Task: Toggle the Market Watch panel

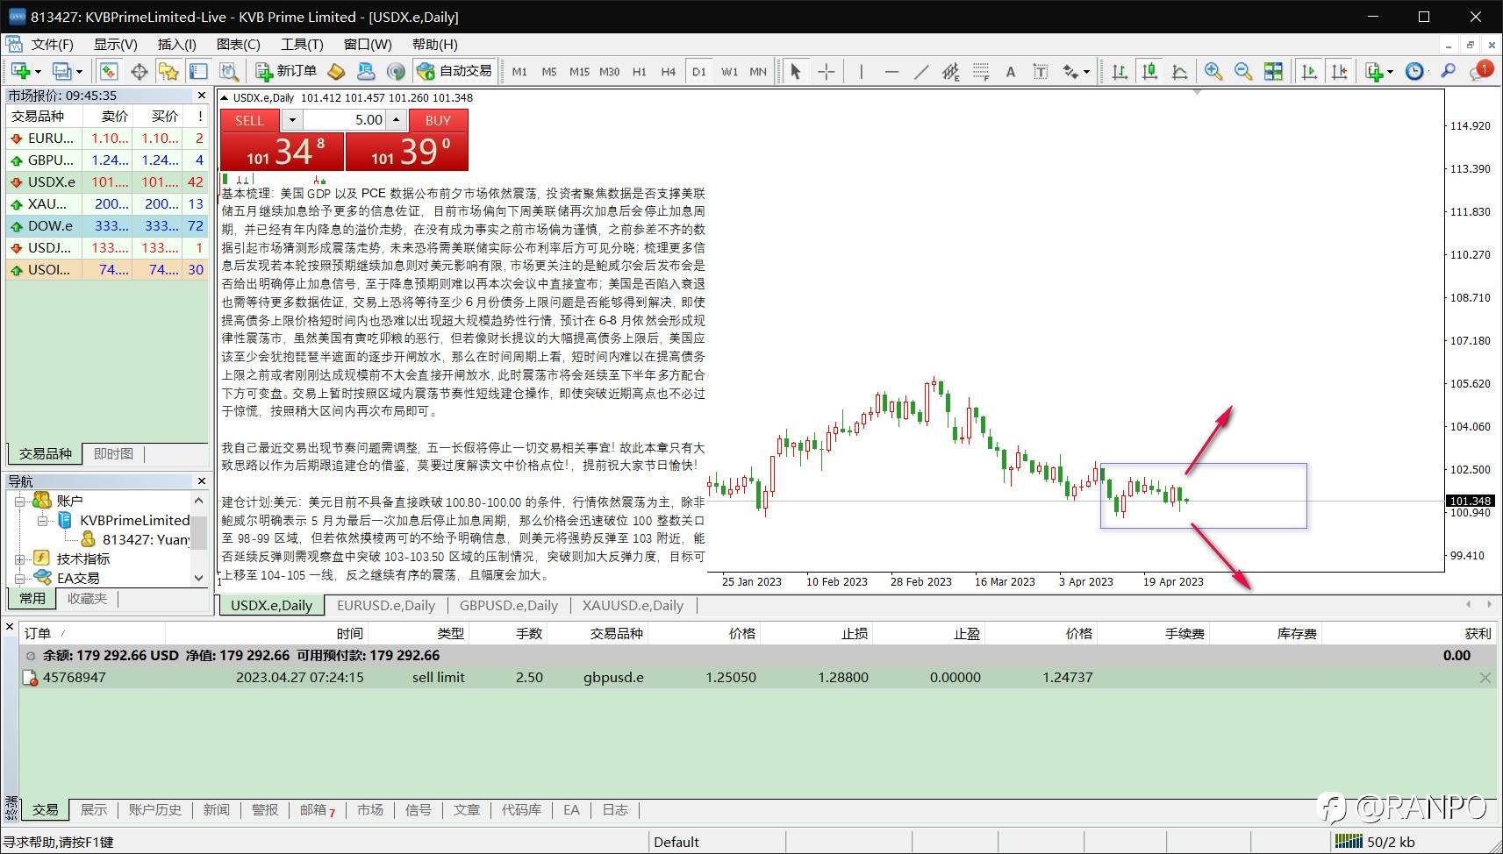Action: 109,71
